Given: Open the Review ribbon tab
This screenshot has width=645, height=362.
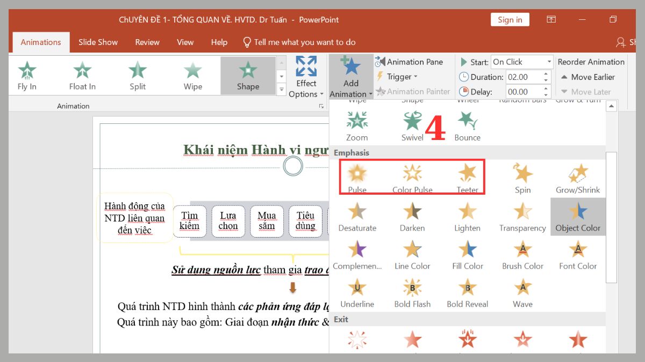Looking at the screenshot, I should pyautogui.click(x=147, y=42).
